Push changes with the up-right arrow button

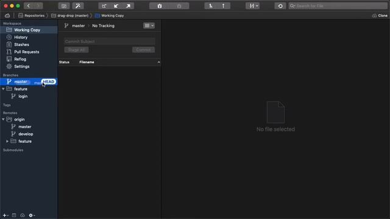click(x=128, y=6)
